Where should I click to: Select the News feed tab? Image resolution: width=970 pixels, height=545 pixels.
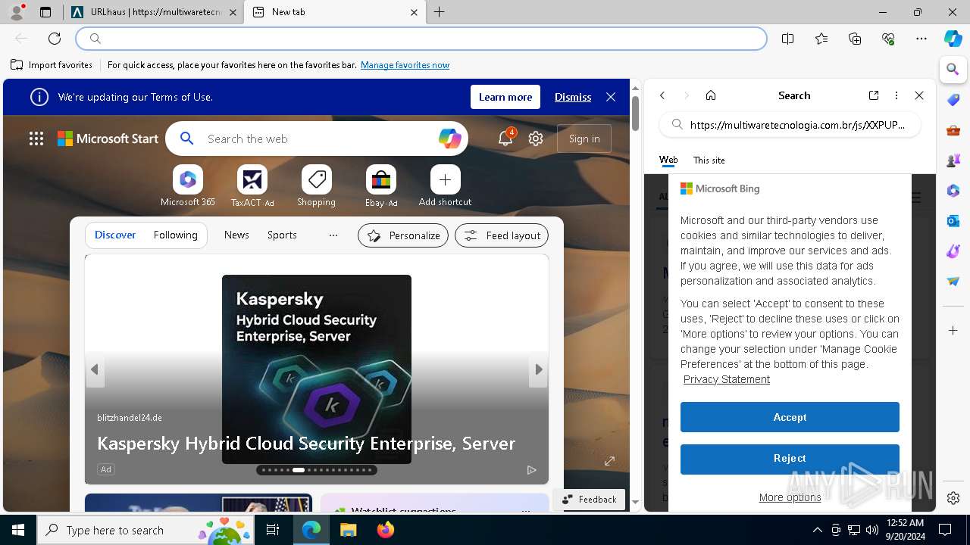236,235
